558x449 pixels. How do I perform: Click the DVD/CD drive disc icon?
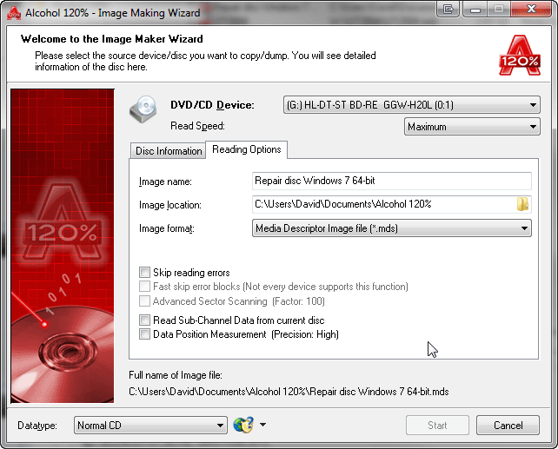(143, 109)
